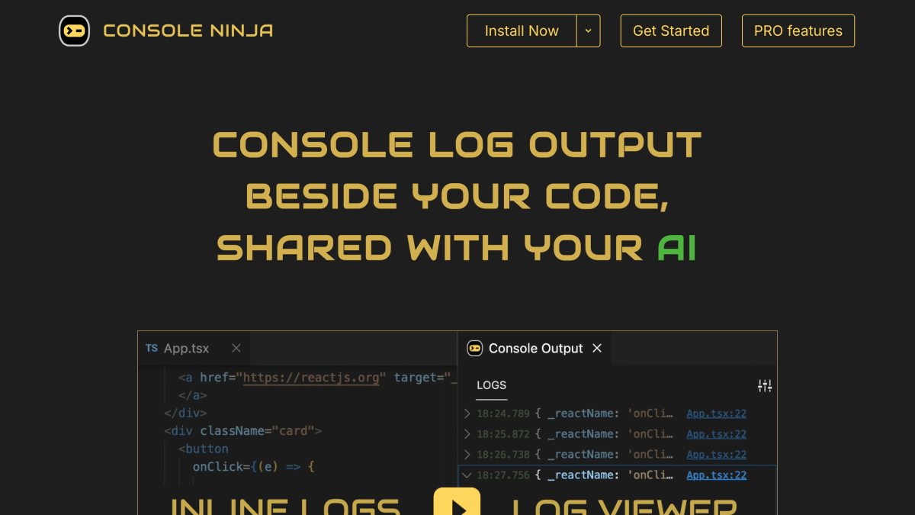
Task: Click the https://reactjs.org URL in code
Action: (311, 378)
